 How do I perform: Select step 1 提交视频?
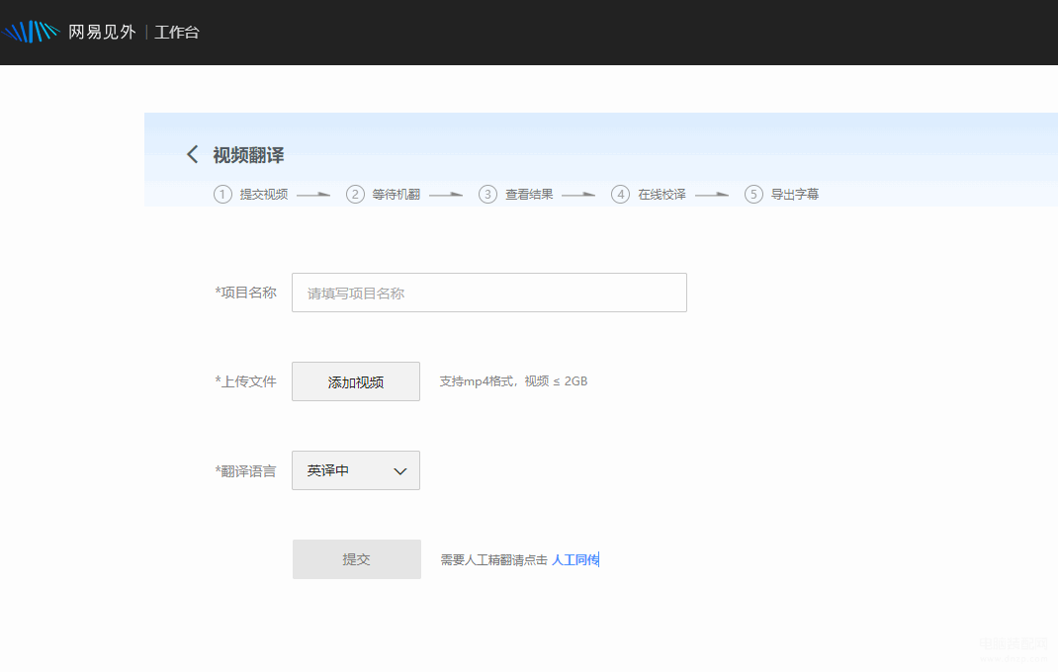click(251, 195)
